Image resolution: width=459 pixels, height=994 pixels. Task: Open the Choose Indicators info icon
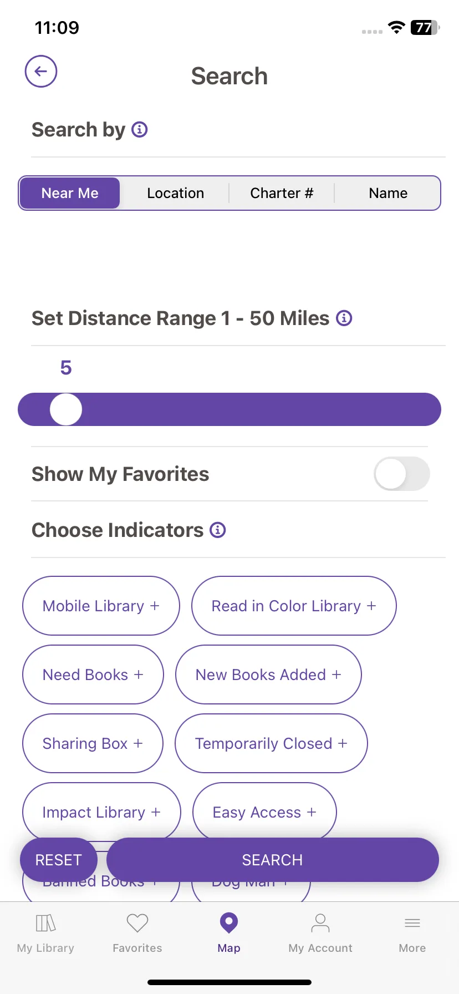click(x=218, y=530)
